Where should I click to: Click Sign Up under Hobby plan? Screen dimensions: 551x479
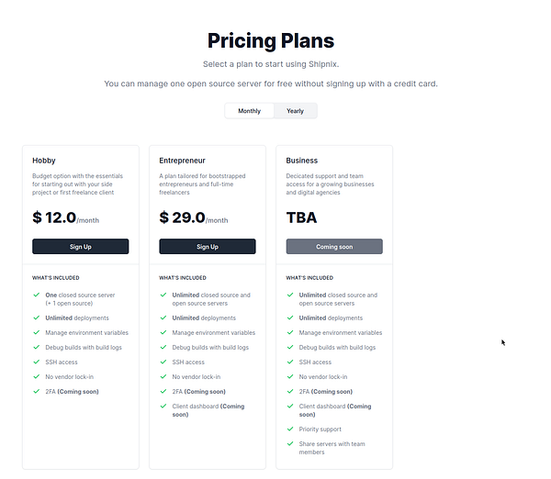point(81,247)
